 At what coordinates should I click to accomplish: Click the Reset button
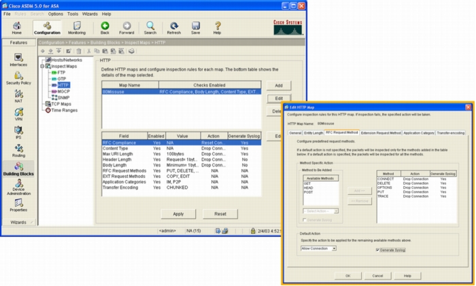[x=220, y=214]
